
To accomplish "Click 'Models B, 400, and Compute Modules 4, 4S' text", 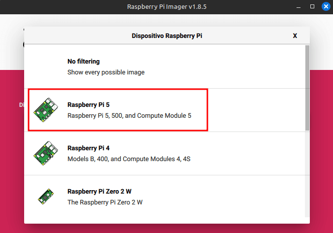I will pos(129,159).
